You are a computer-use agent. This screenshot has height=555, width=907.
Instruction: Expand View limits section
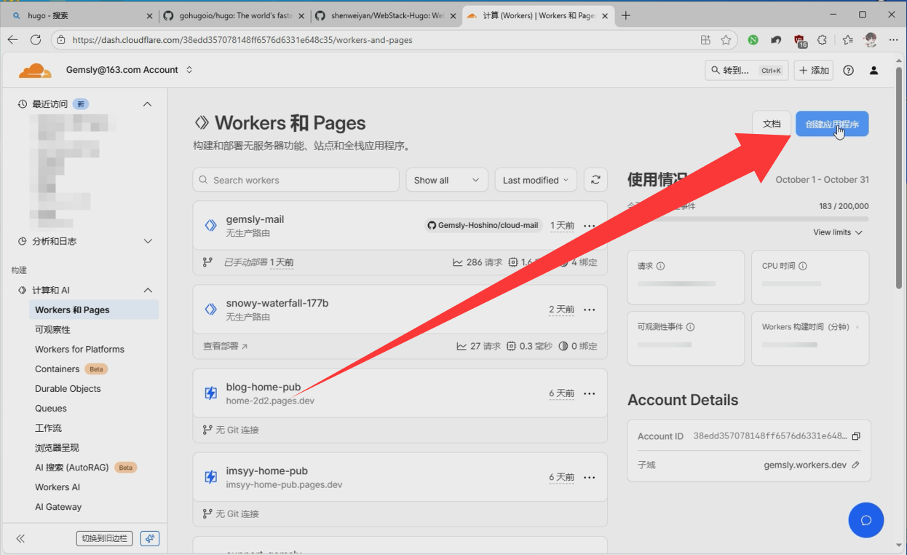tap(837, 232)
